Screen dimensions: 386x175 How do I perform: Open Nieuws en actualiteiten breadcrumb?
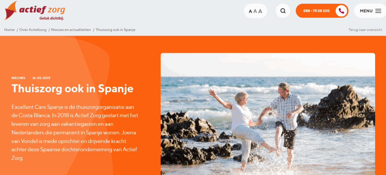coord(71,30)
